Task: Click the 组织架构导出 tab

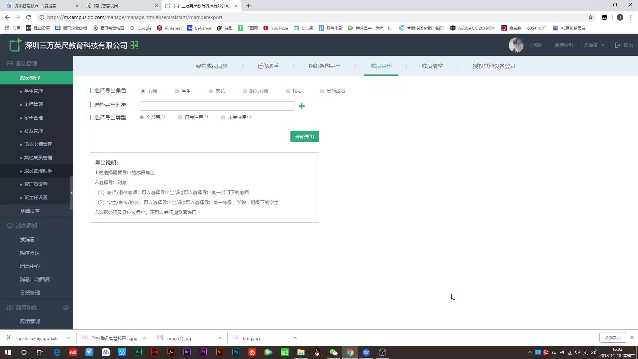Action: (325, 66)
